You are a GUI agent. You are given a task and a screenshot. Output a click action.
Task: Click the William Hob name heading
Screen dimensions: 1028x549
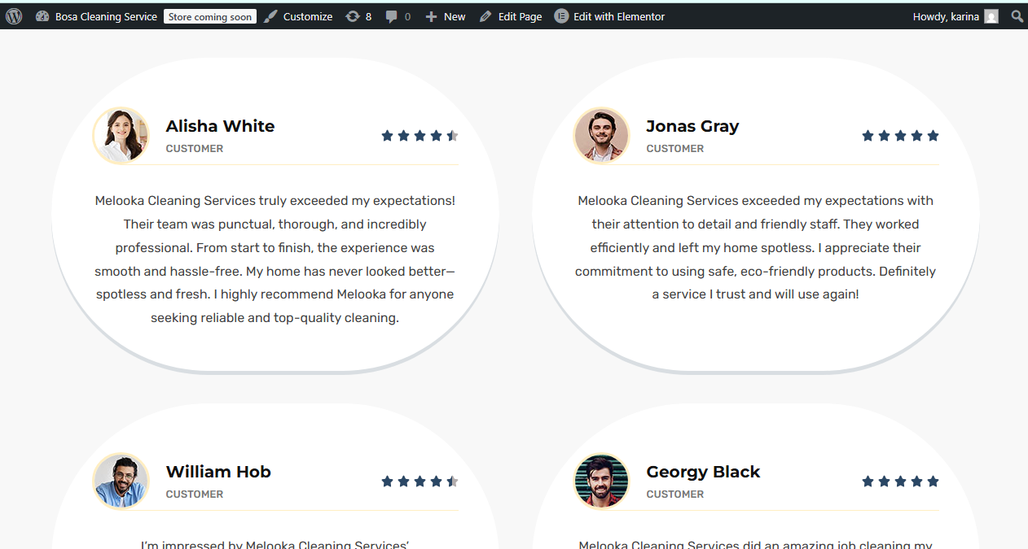[218, 472]
